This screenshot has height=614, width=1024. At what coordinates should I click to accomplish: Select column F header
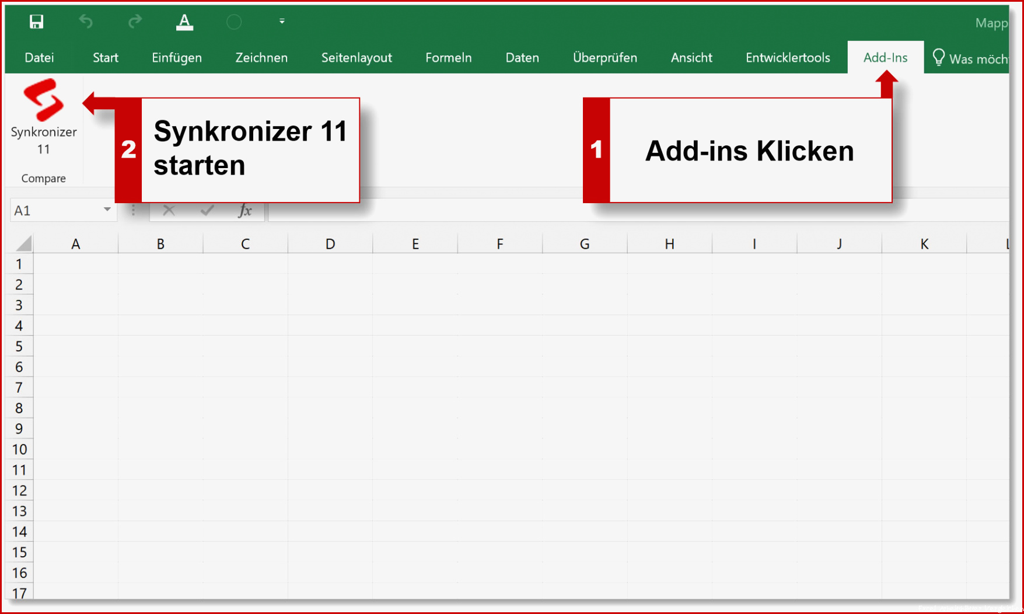(x=500, y=244)
